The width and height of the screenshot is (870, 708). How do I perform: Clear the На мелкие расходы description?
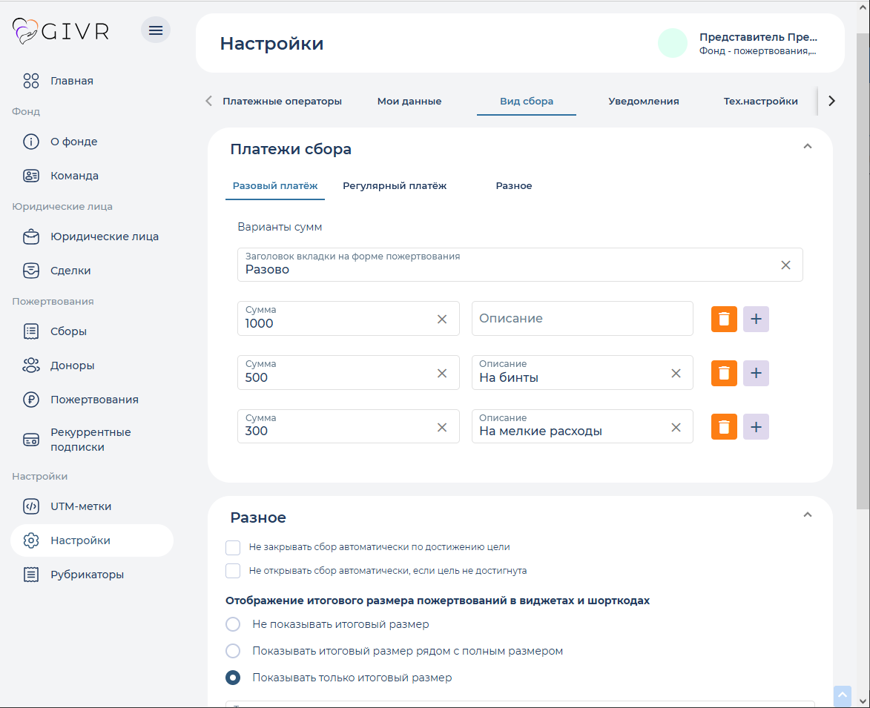(676, 428)
